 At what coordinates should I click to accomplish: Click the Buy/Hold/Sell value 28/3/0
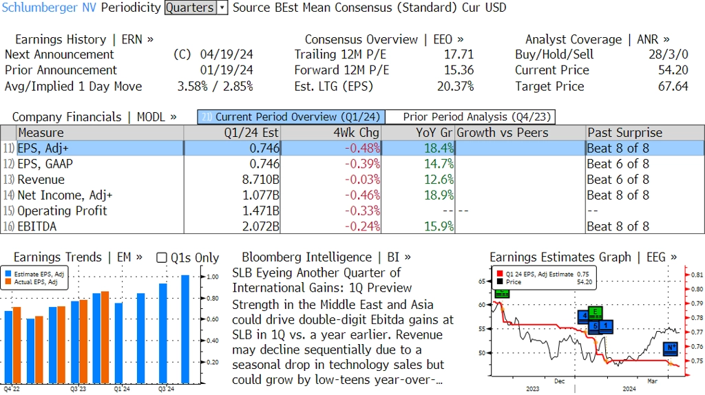[x=668, y=54]
